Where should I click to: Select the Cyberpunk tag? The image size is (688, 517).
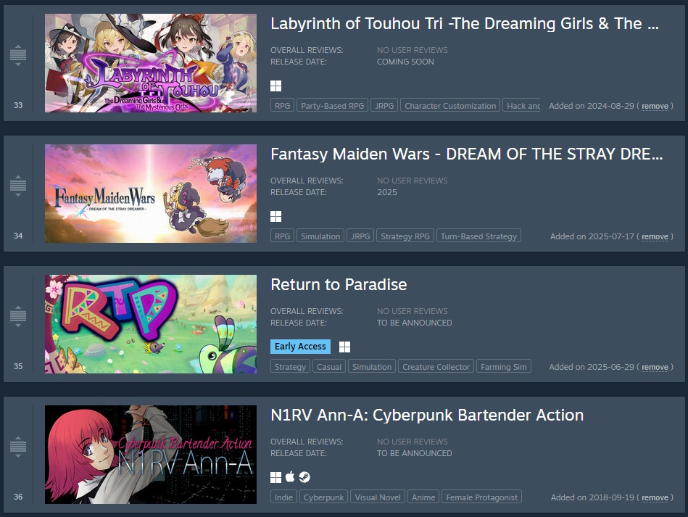tap(323, 497)
